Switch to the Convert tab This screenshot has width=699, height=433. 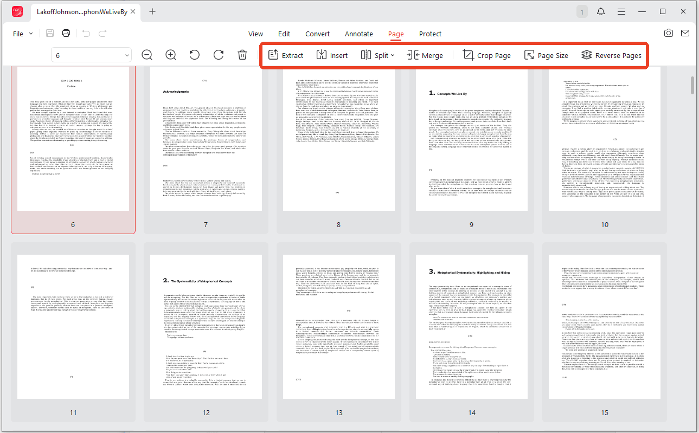point(317,34)
